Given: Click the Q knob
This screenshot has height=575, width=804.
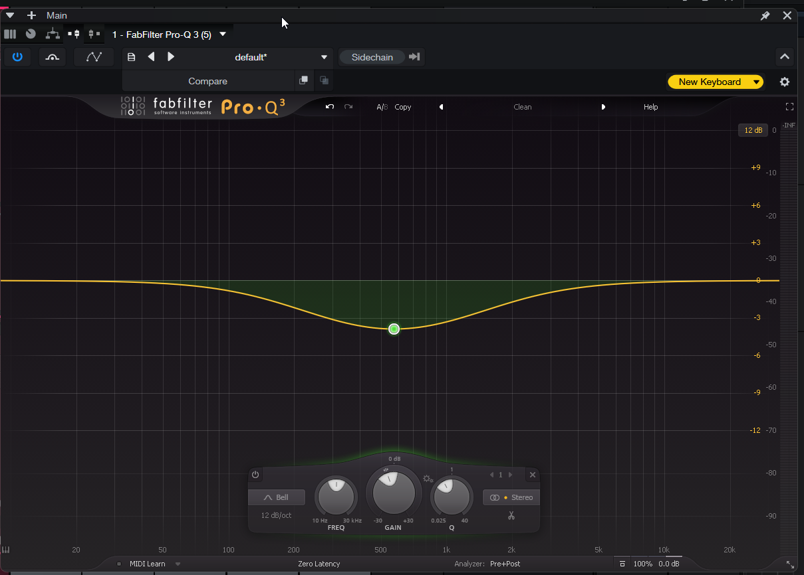Looking at the screenshot, I should tap(451, 495).
